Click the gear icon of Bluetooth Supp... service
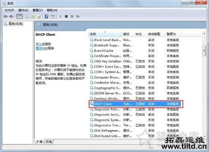The image size is (209, 152). (x=92, y=45)
